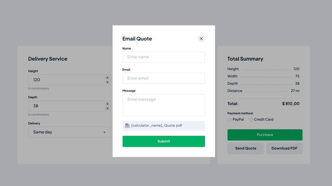Focus the Email input field
Screen dimensions: 332x186
164,78
